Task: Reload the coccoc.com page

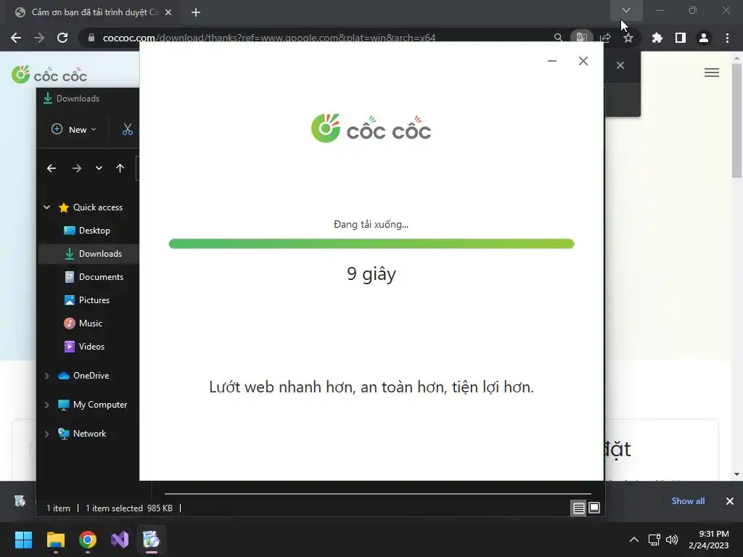Action: 62,38
